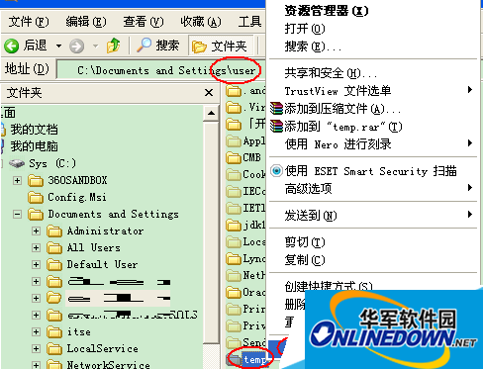Collapse the Documents and Settings node
483x369 pixels.
click(17, 215)
